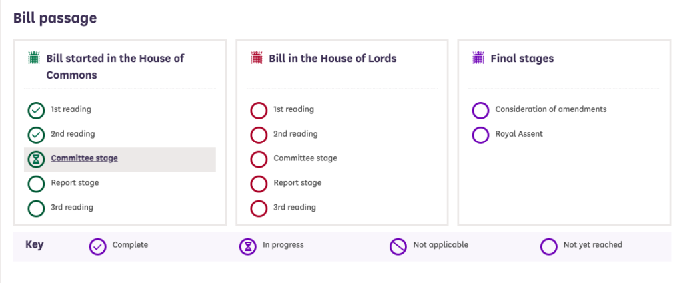Open the underlined Committee stage link

[84, 158]
